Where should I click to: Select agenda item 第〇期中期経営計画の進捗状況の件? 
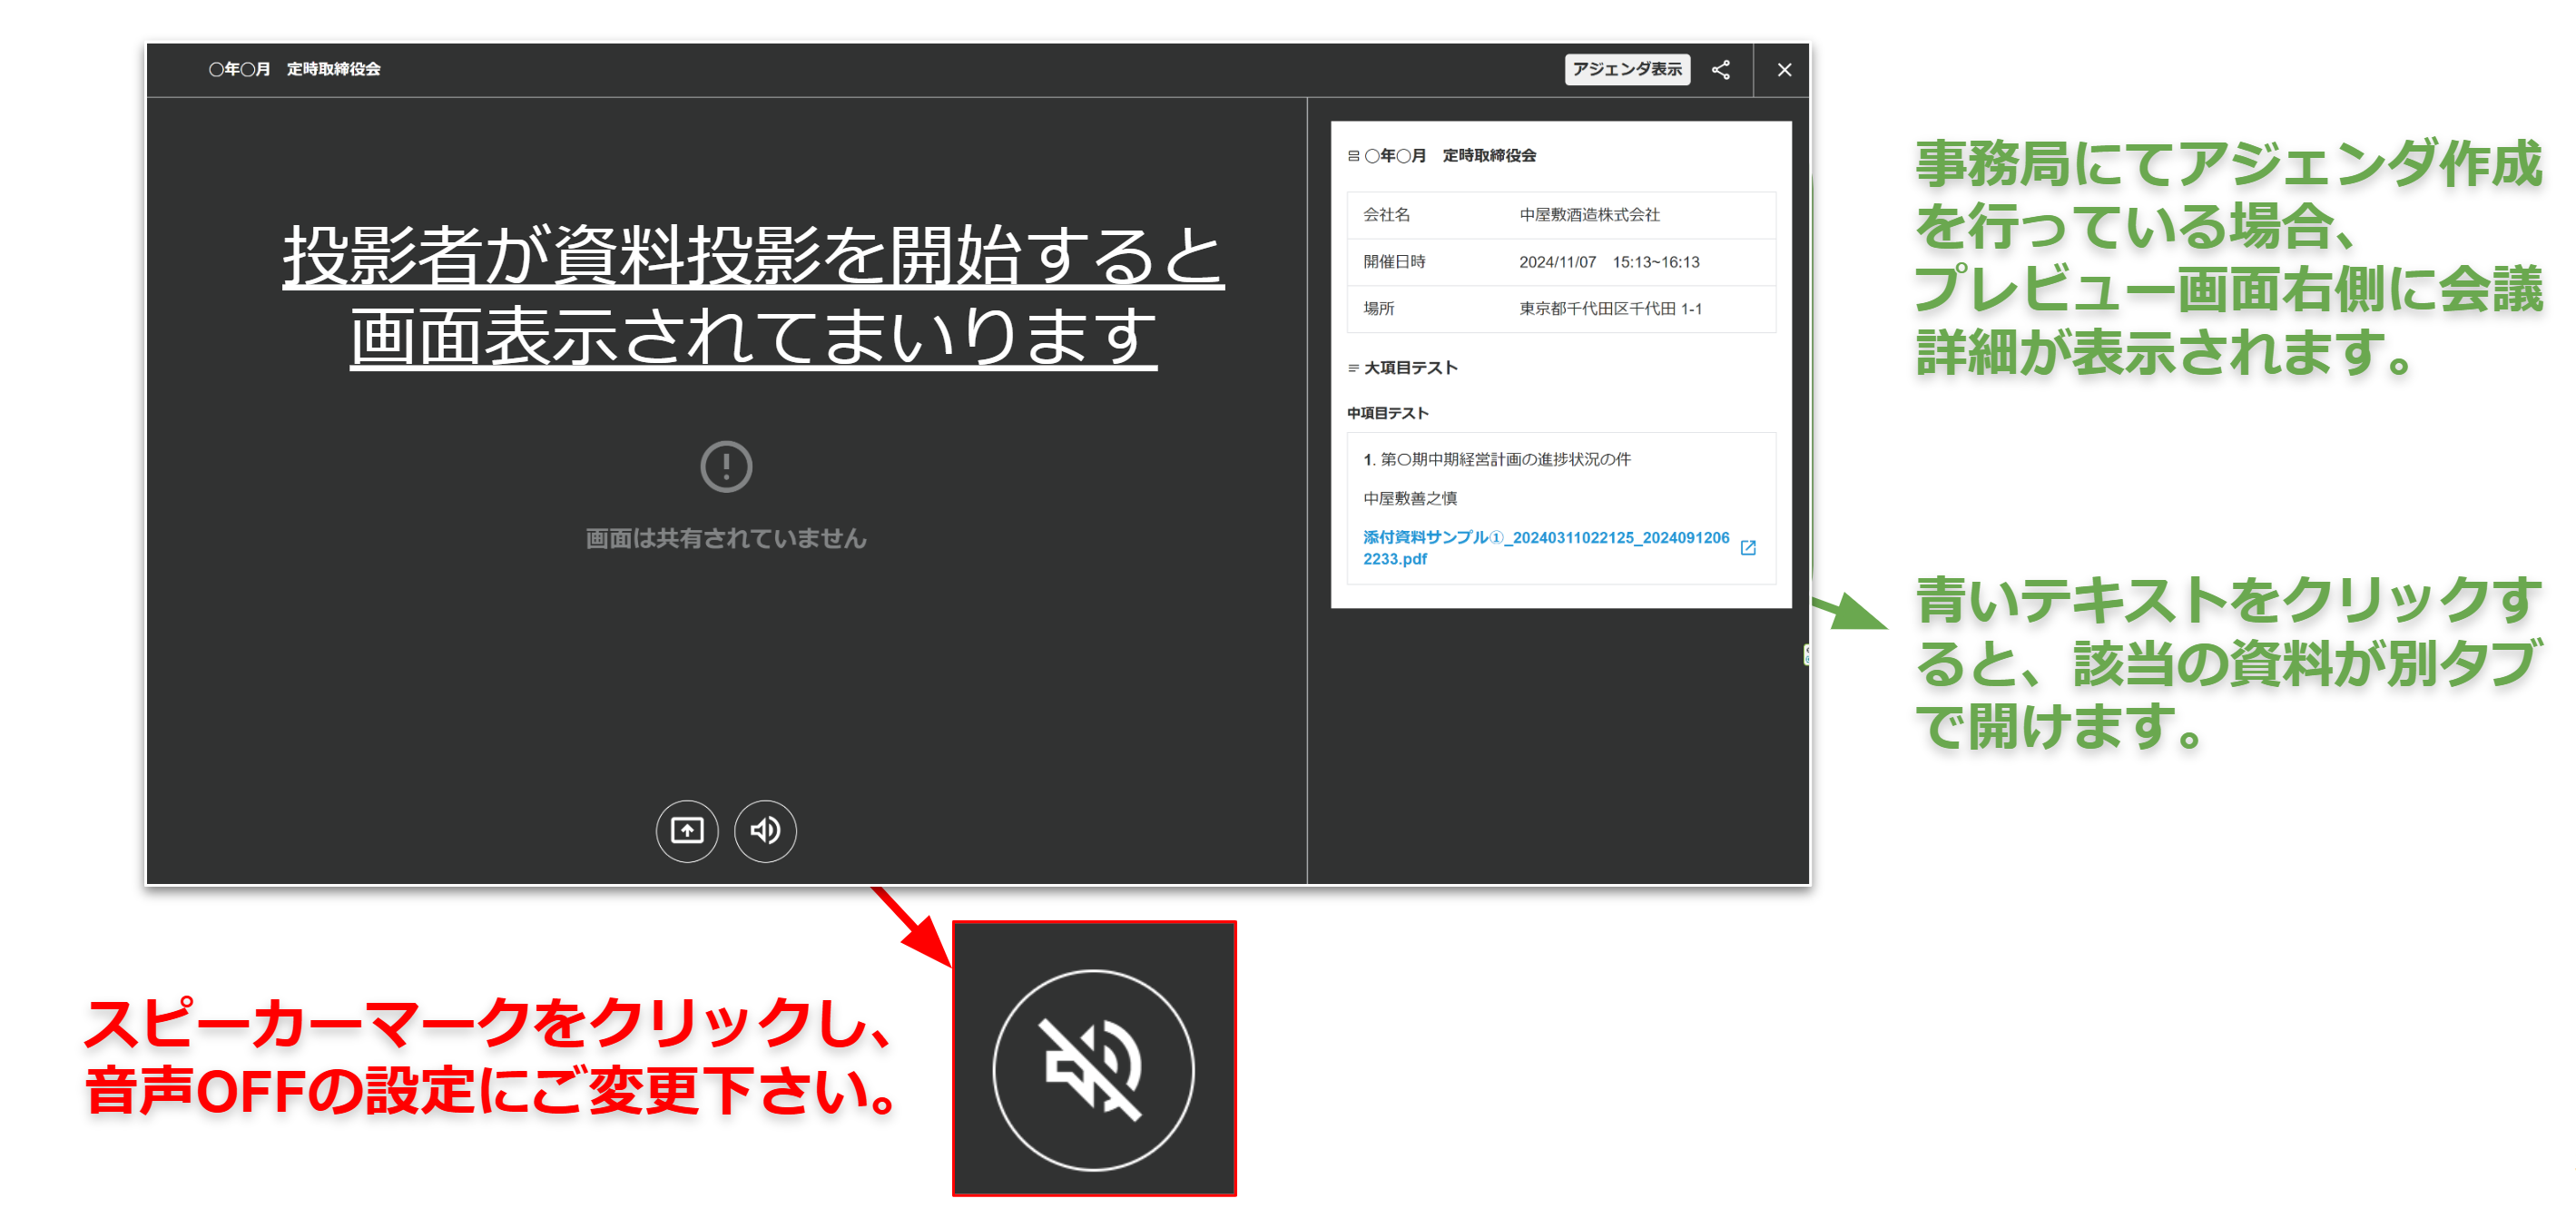pyautogui.click(x=1504, y=459)
